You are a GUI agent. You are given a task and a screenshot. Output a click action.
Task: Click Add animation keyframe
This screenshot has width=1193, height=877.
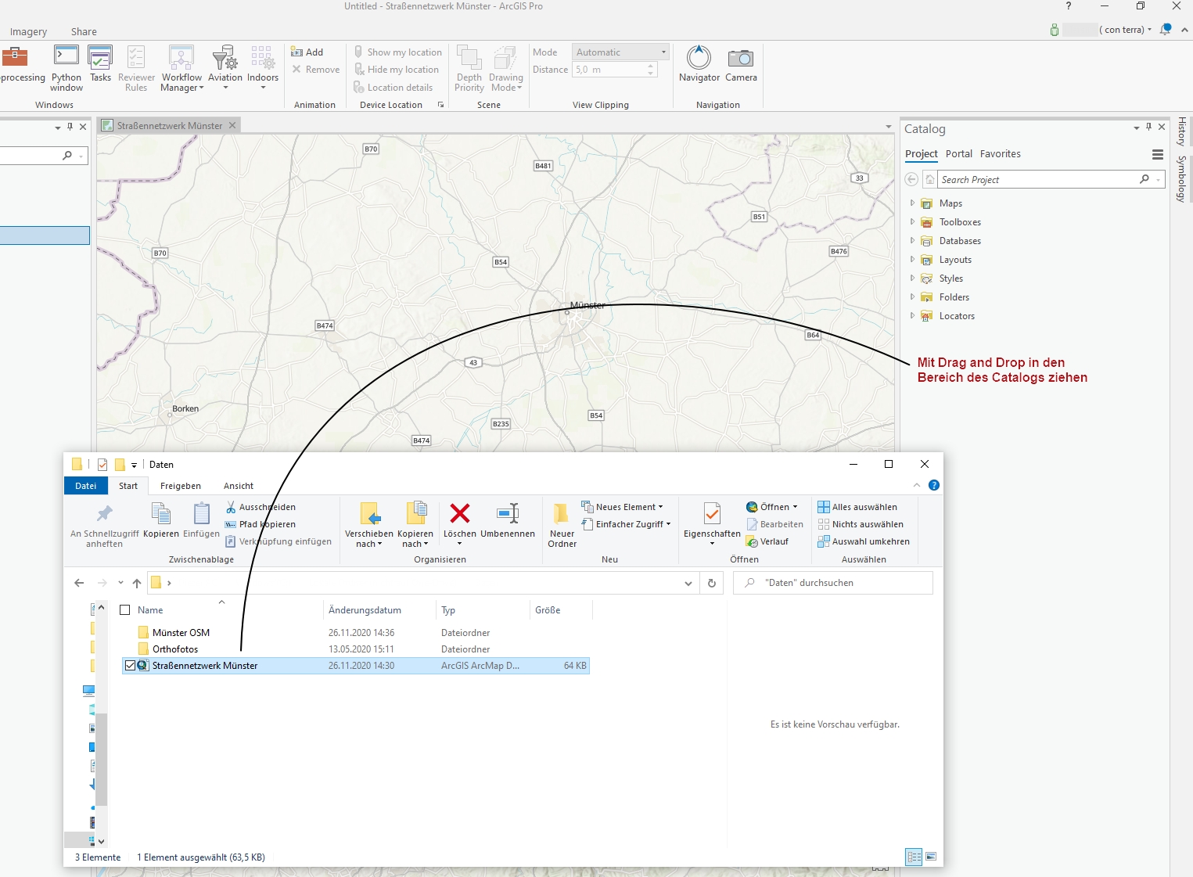pos(307,52)
